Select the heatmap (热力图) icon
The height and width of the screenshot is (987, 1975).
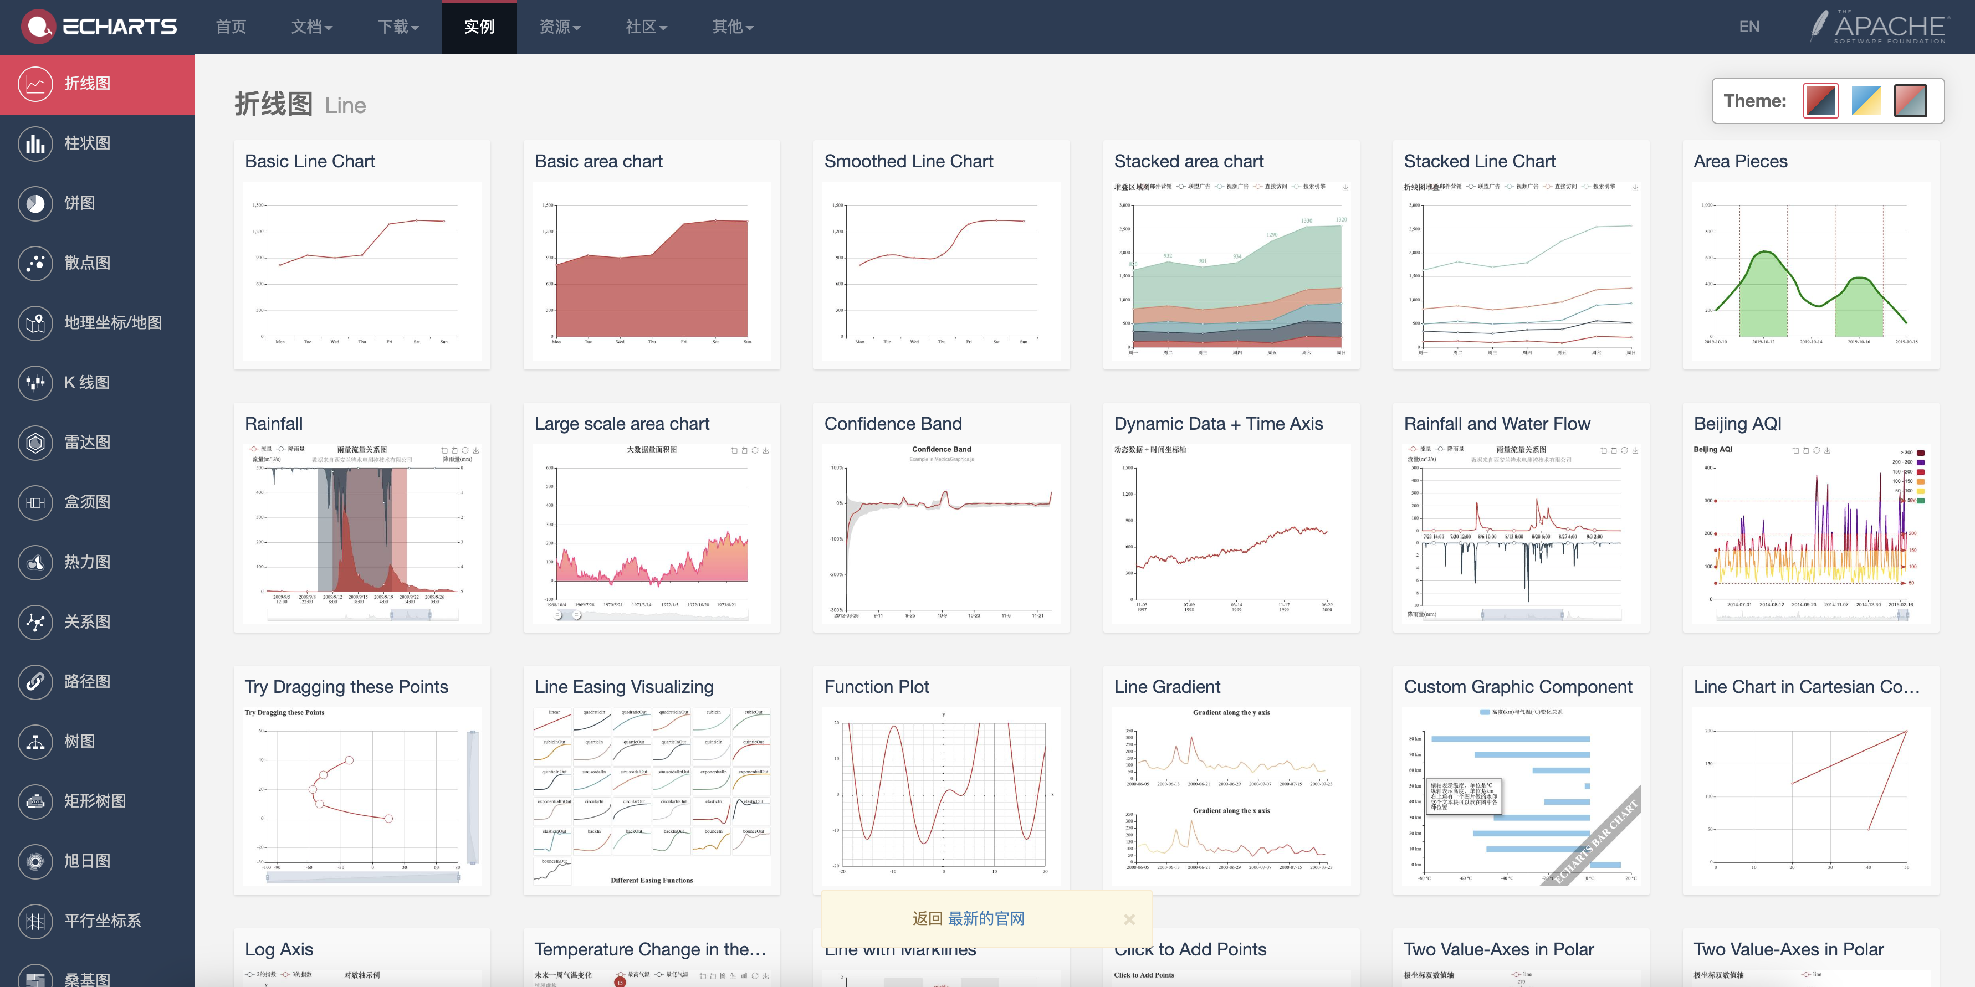click(35, 562)
